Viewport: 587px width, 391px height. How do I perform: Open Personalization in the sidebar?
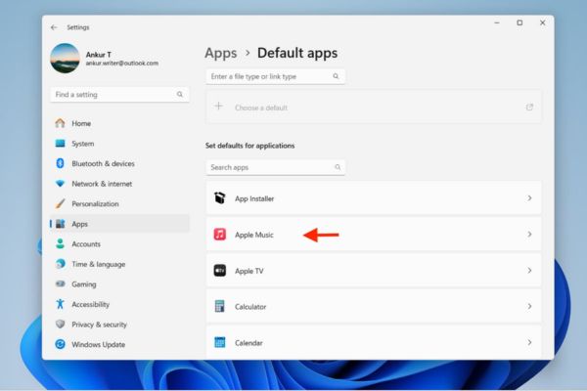(95, 203)
